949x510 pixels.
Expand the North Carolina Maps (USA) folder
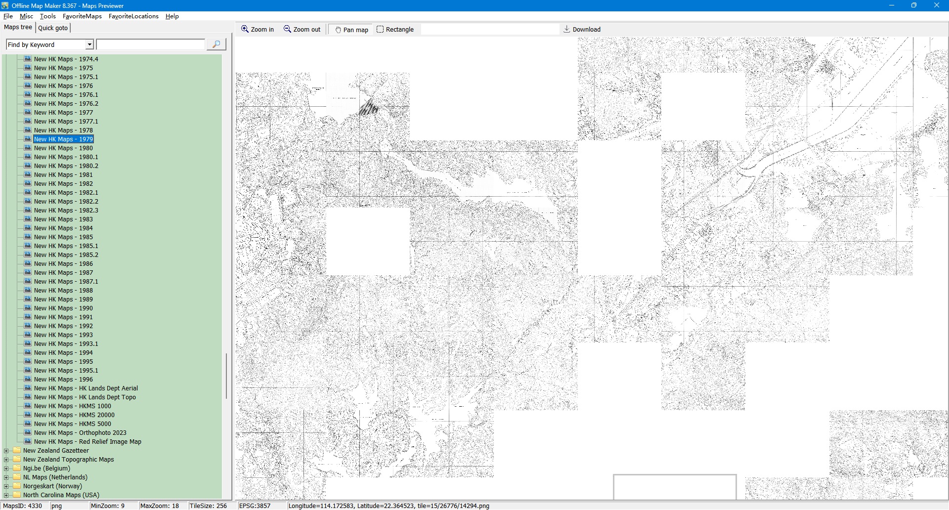pos(6,495)
